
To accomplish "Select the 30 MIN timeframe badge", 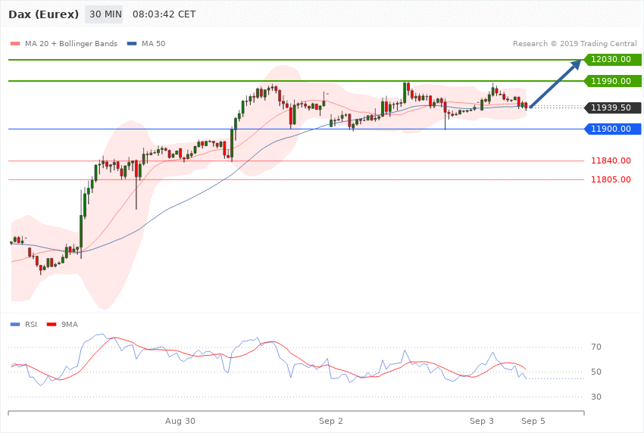I will click(104, 14).
